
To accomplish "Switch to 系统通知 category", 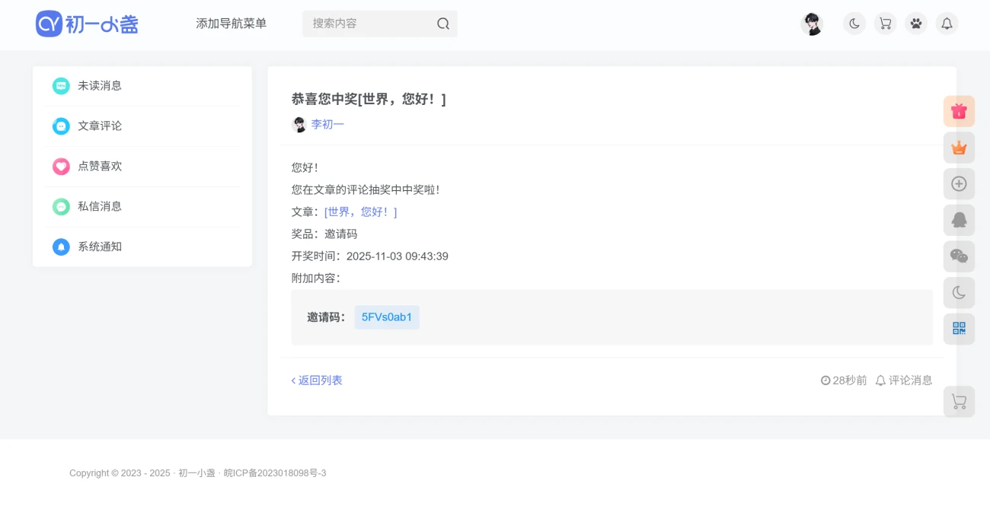I will click(98, 247).
